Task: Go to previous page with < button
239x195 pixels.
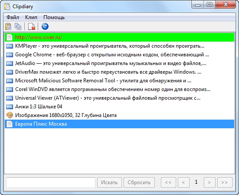Action: (183, 182)
